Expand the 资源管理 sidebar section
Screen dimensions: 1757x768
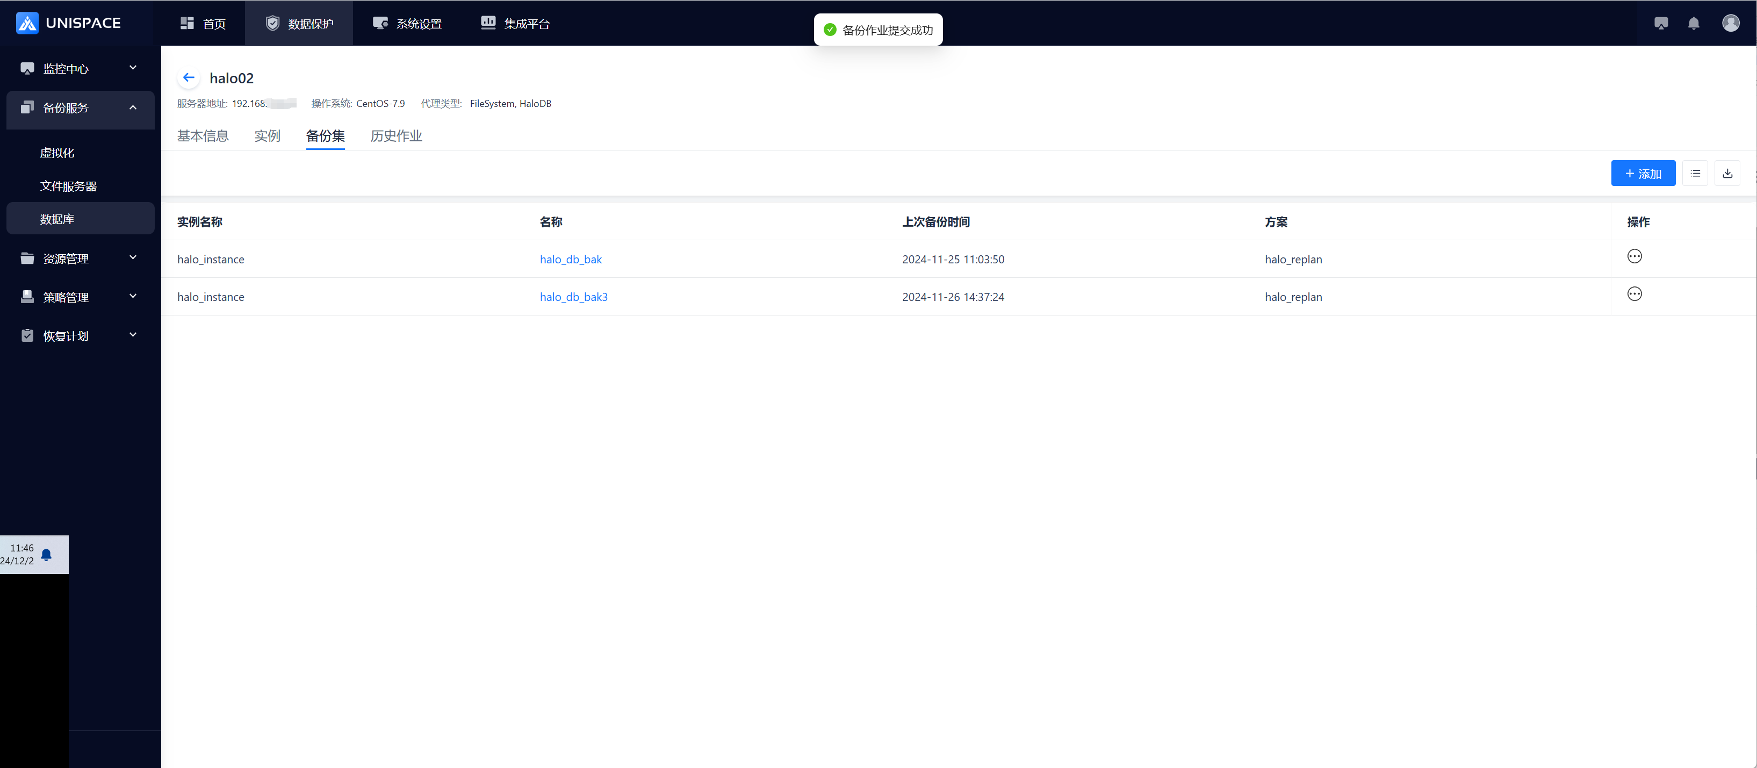[80, 259]
